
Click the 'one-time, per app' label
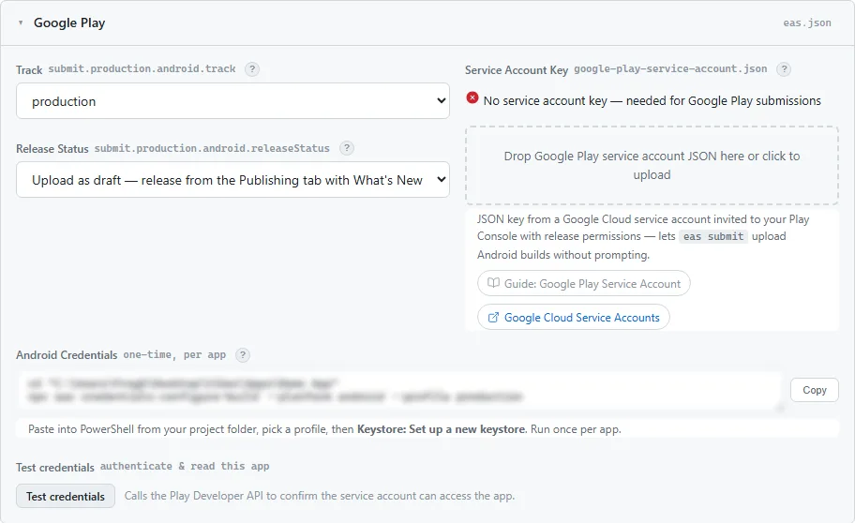[x=174, y=354]
